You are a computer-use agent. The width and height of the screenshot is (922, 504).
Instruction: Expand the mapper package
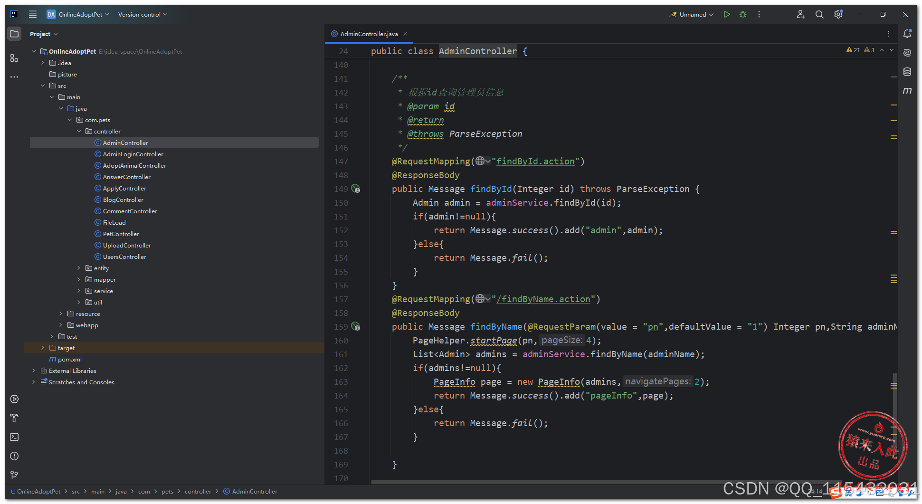coord(79,279)
